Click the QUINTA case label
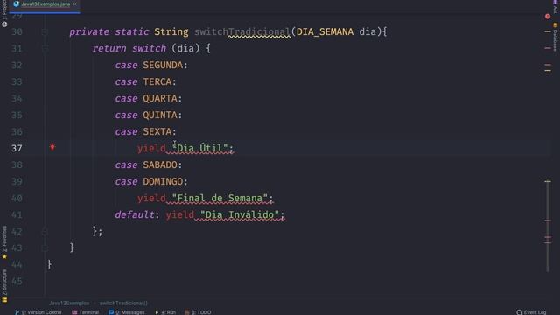The image size is (560, 315). click(160, 115)
